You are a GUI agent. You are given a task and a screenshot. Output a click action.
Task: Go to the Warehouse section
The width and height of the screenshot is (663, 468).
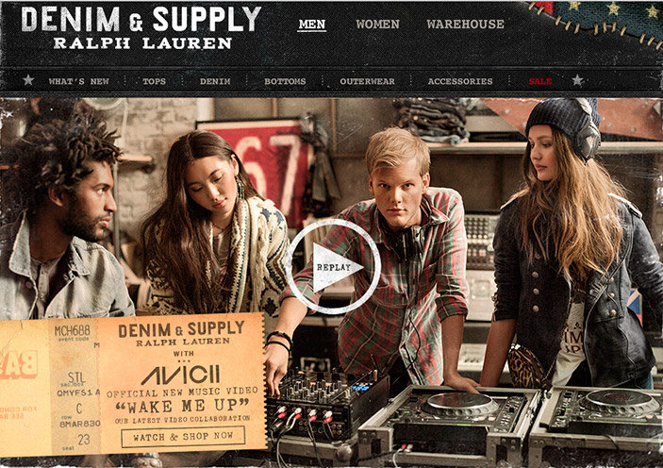(465, 25)
